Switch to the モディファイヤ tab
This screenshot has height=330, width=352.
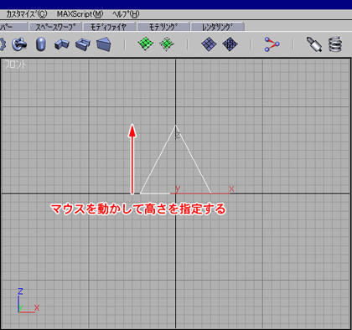[109, 27]
